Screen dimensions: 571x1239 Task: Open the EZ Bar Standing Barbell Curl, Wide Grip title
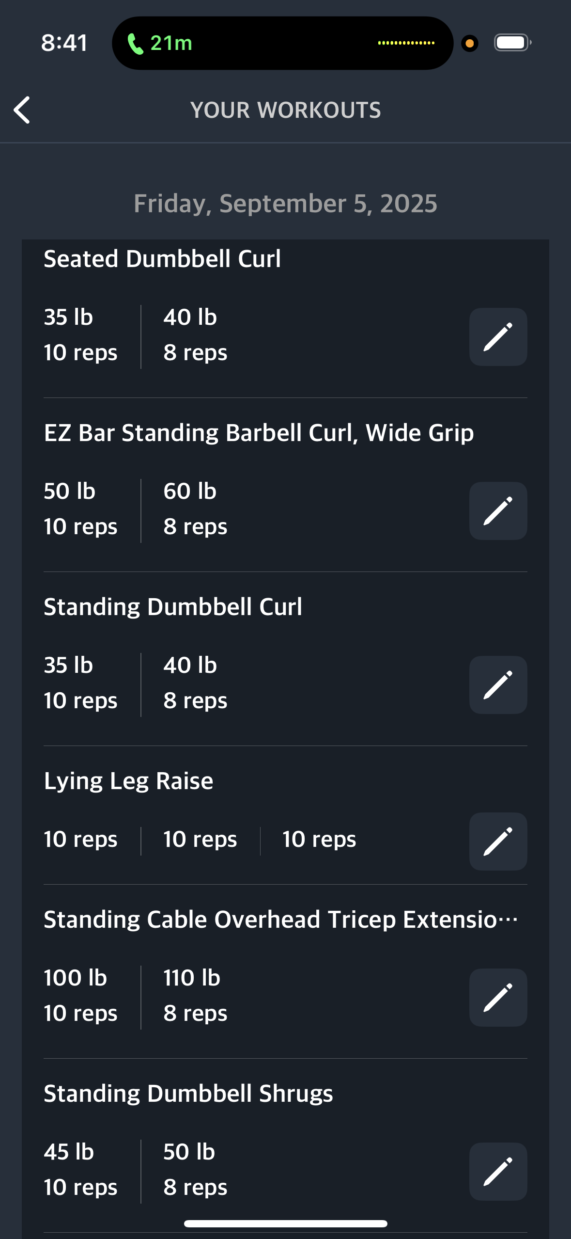tap(259, 433)
